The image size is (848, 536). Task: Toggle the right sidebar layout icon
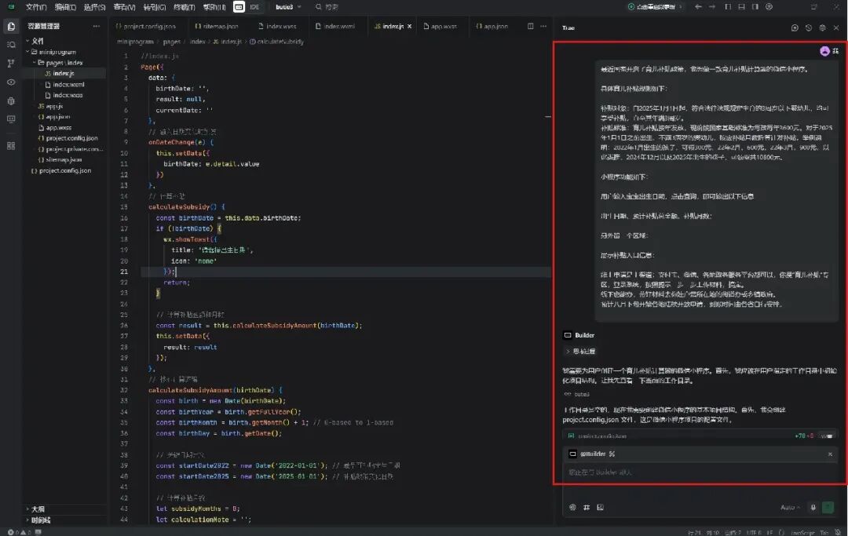[755, 7]
